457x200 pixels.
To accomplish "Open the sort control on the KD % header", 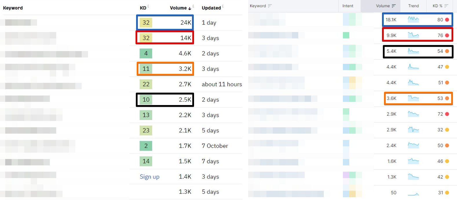I will (446, 6).
